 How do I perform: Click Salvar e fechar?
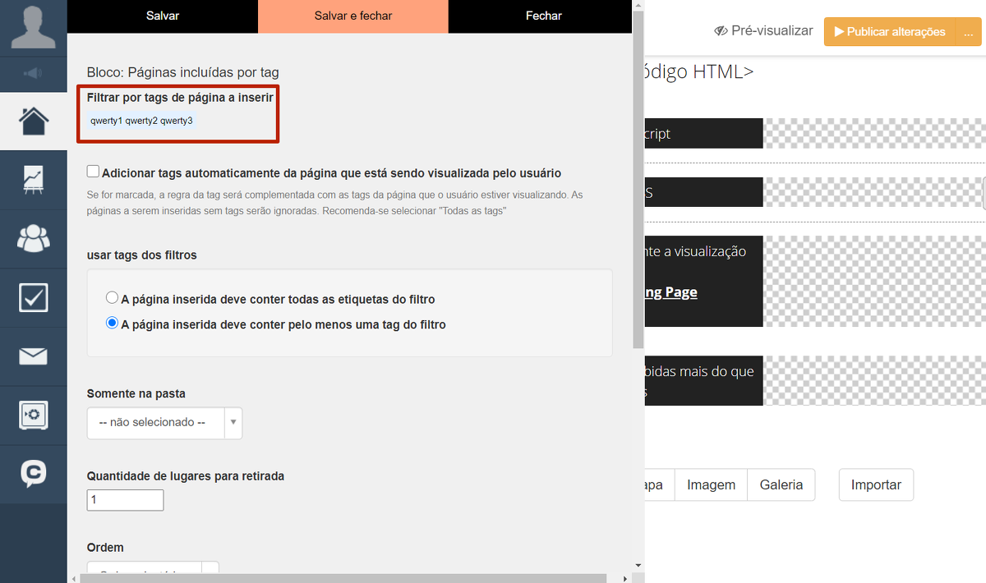pos(353,16)
